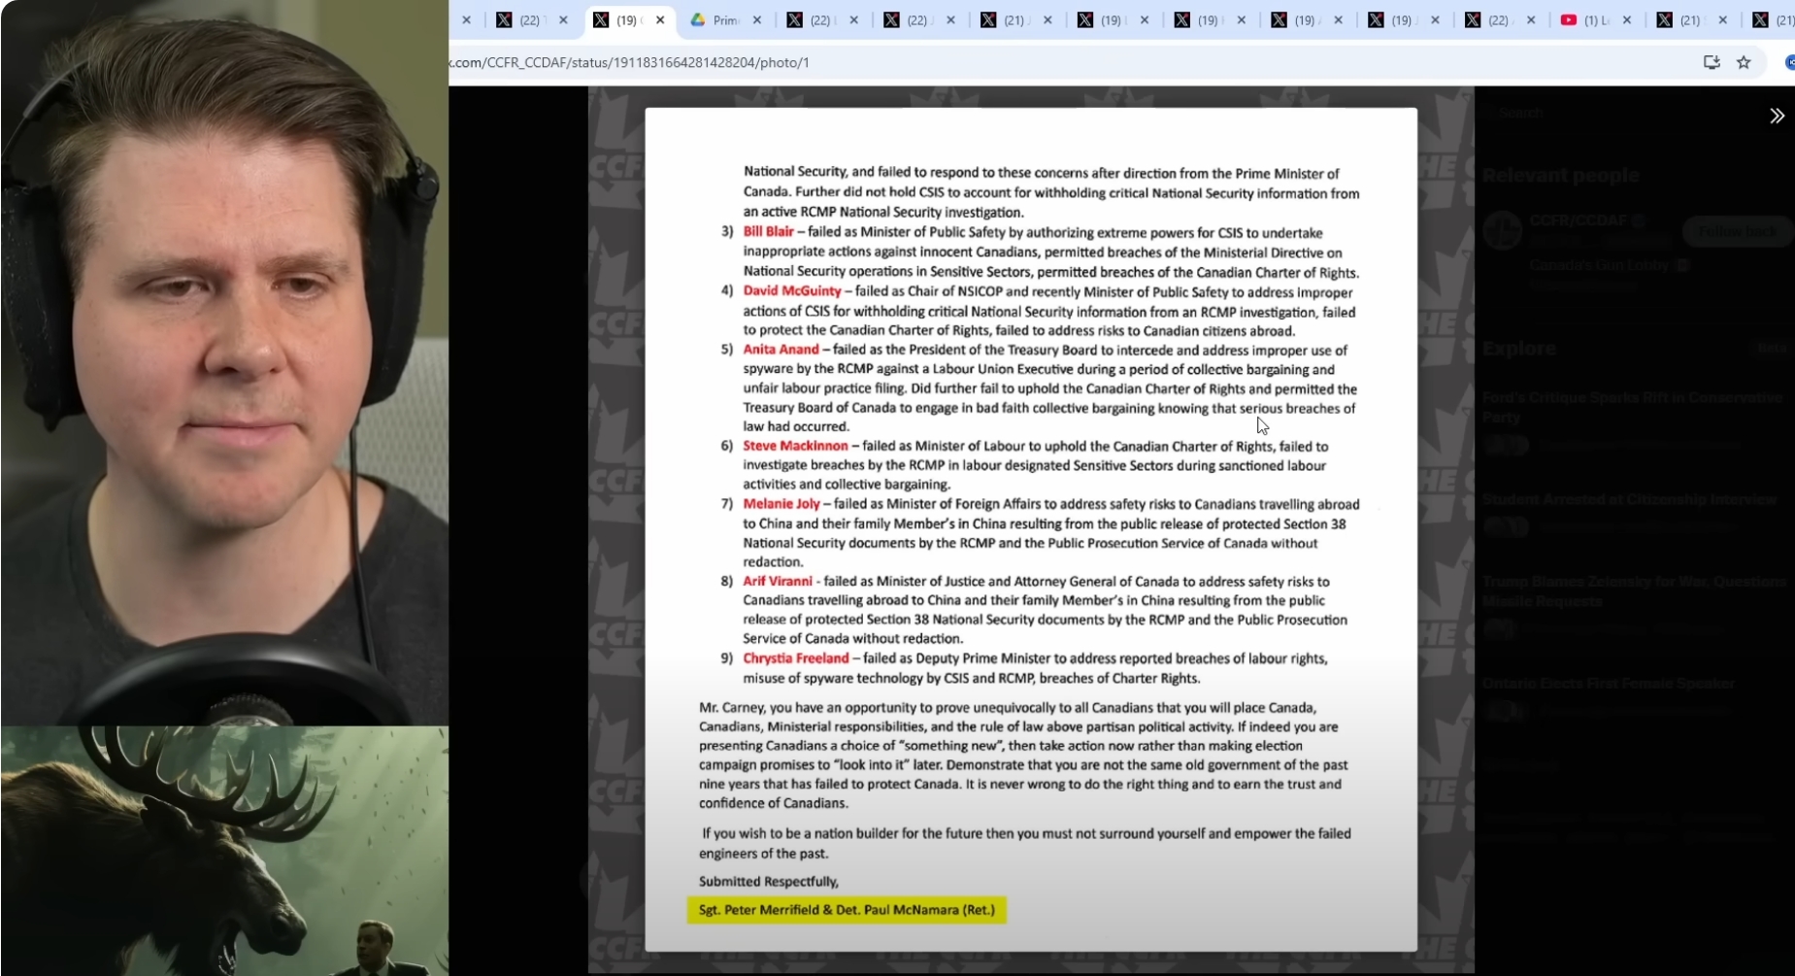The height and width of the screenshot is (976, 1795).
Task: Click the letter image in the photo viewer
Action: point(1030,486)
